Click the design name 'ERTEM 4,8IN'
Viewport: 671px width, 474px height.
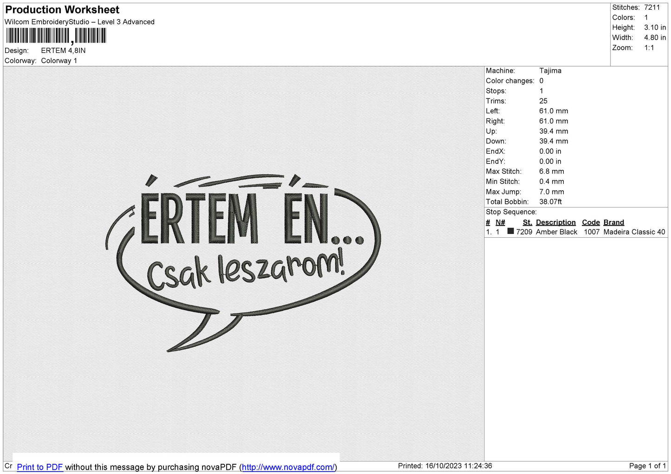click(x=63, y=51)
